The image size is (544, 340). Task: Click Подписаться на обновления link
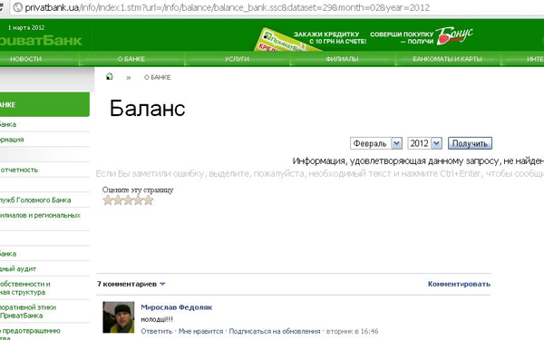coord(275,331)
